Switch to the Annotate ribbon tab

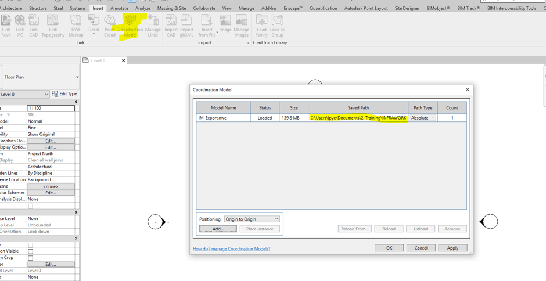(120, 8)
